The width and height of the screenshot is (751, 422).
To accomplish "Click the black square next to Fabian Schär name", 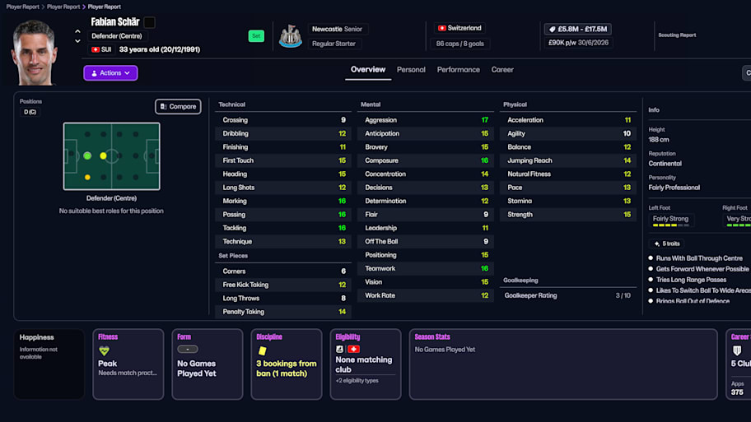I will (149, 22).
